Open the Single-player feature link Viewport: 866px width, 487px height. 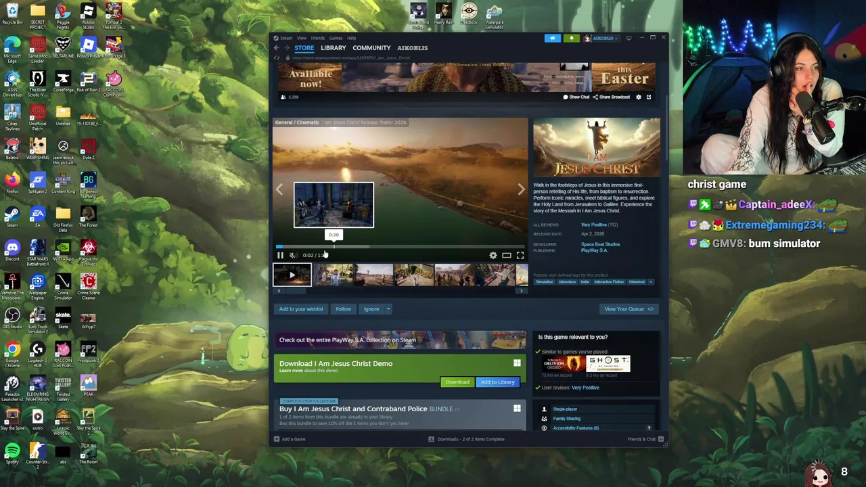(x=565, y=409)
